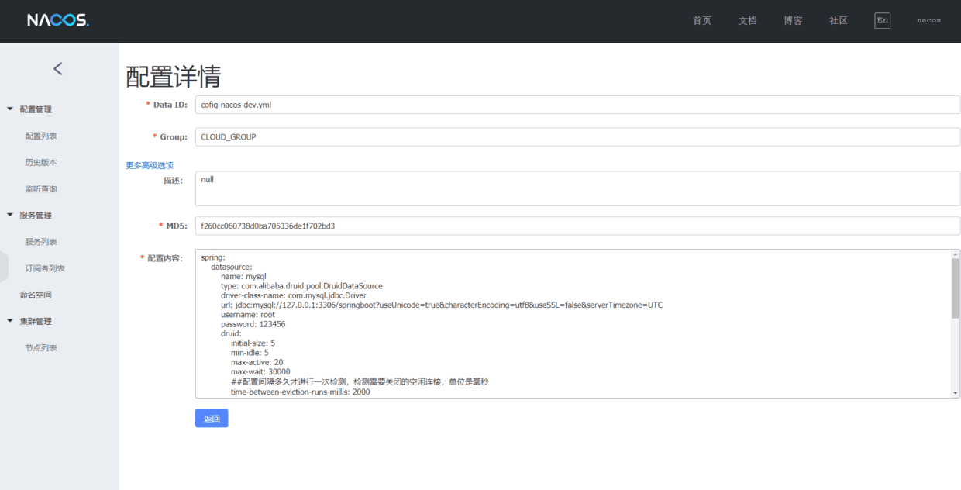This screenshot has width=961, height=490.
Task: Open 博客 in top navigation
Action: [793, 21]
